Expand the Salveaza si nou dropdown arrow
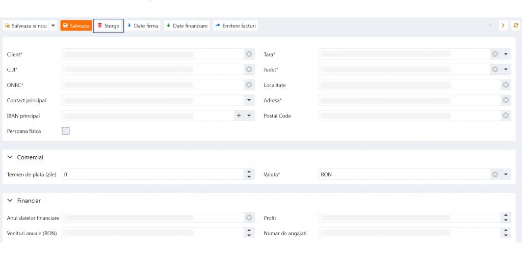The height and width of the screenshot is (253, 522). 53,25
